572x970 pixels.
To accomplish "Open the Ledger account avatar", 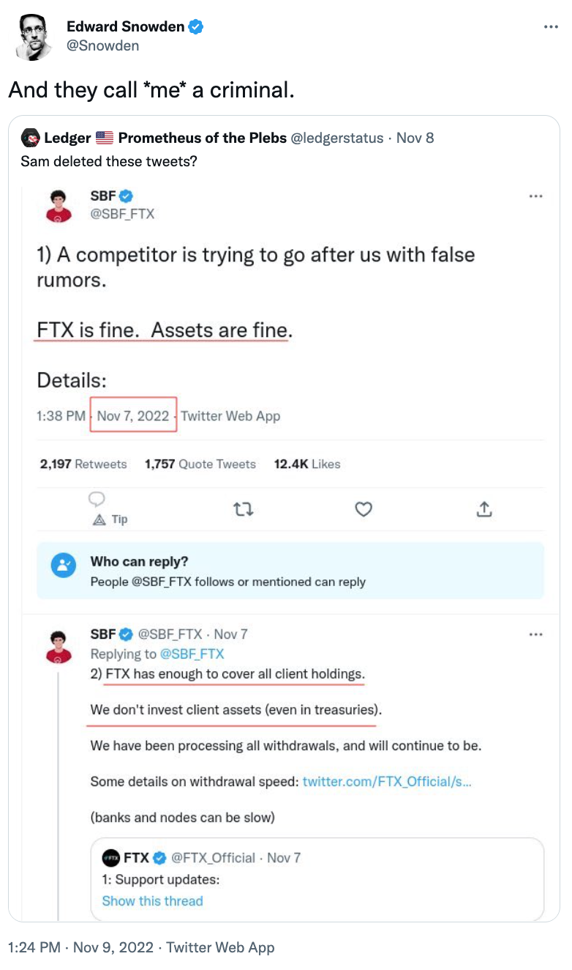I will 30,138.
